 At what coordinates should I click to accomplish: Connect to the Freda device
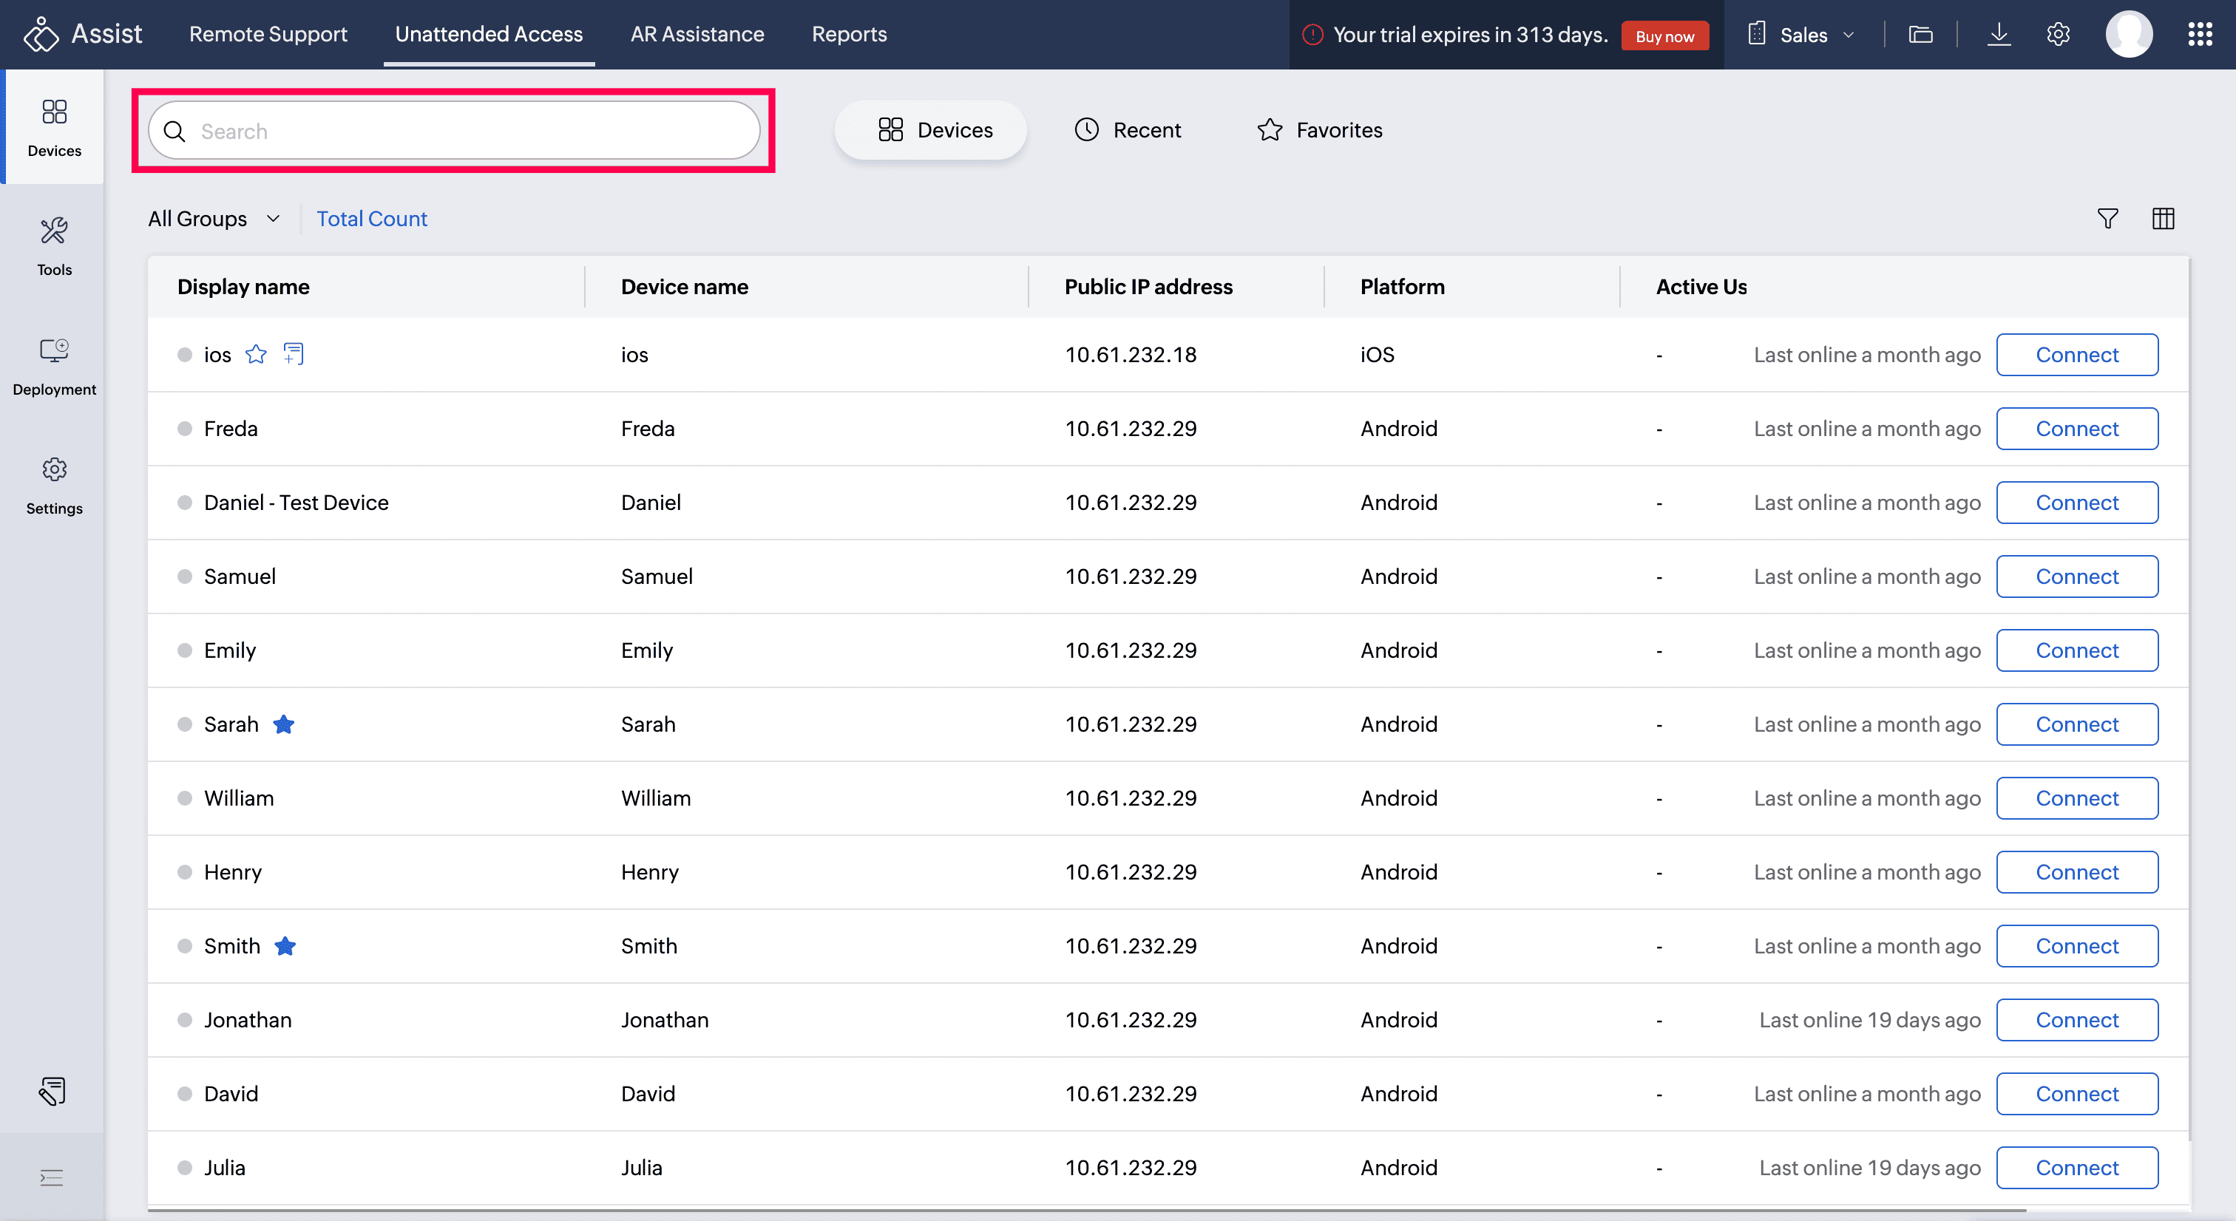click(2076, 429)
